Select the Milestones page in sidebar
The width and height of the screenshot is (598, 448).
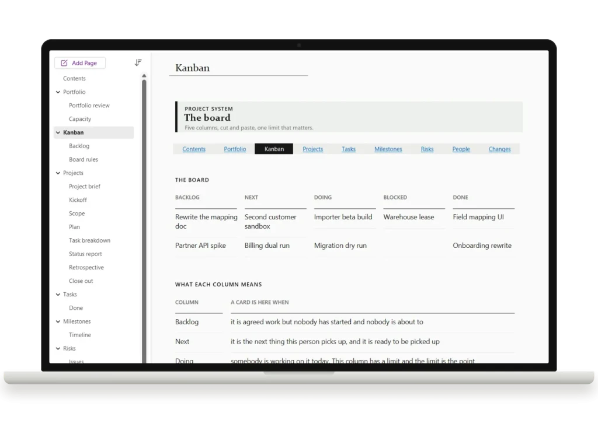pos(77,321)
